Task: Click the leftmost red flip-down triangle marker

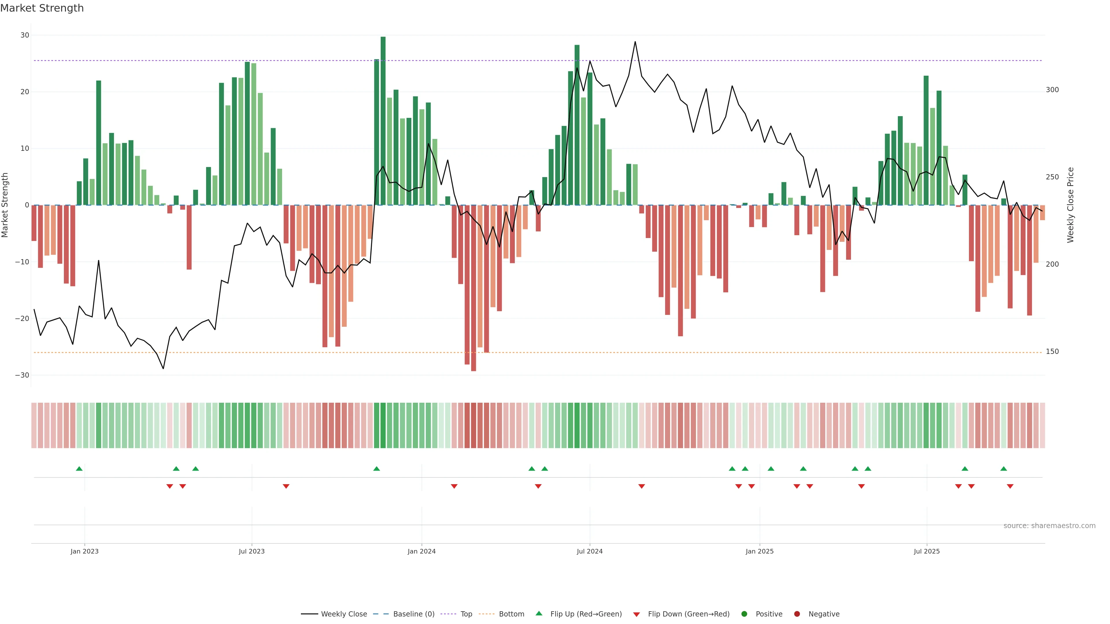Action: (x=170, y=486)
